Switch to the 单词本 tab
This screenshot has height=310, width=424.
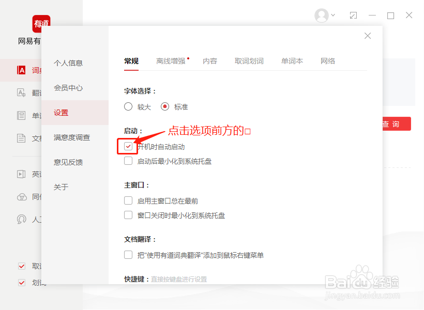[292, 61]
